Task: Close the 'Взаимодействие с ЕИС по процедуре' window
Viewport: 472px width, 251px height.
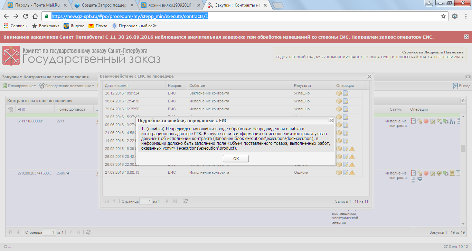Action: [369, 77]
